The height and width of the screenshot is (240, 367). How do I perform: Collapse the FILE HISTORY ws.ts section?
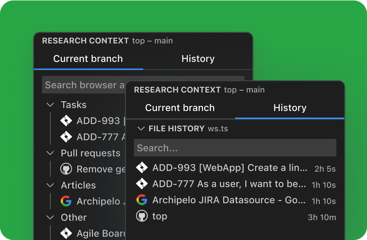pos(141,128)
